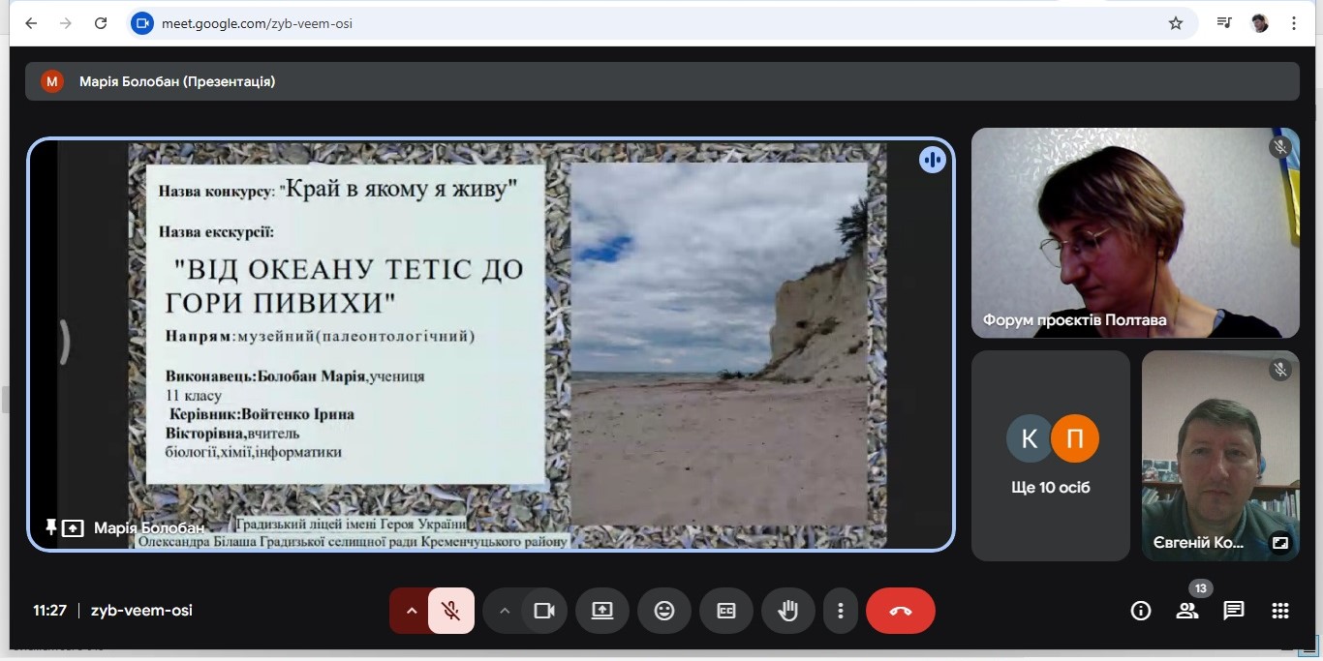The width and height of the screenshot is (1323, 661).
Task: Raise hand in the meeting
Action: [x=788, y=611]
